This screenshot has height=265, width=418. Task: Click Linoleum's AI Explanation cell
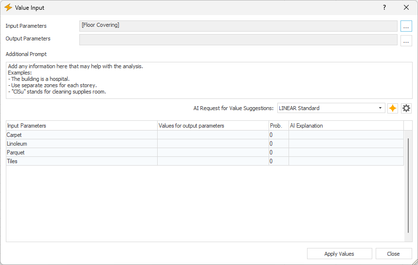click(x=346, y=144)
